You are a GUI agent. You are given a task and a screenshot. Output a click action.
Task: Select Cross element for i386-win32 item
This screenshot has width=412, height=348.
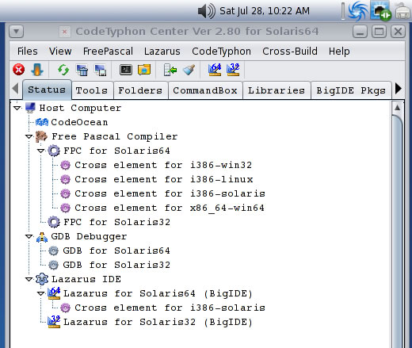coord(163,165)
